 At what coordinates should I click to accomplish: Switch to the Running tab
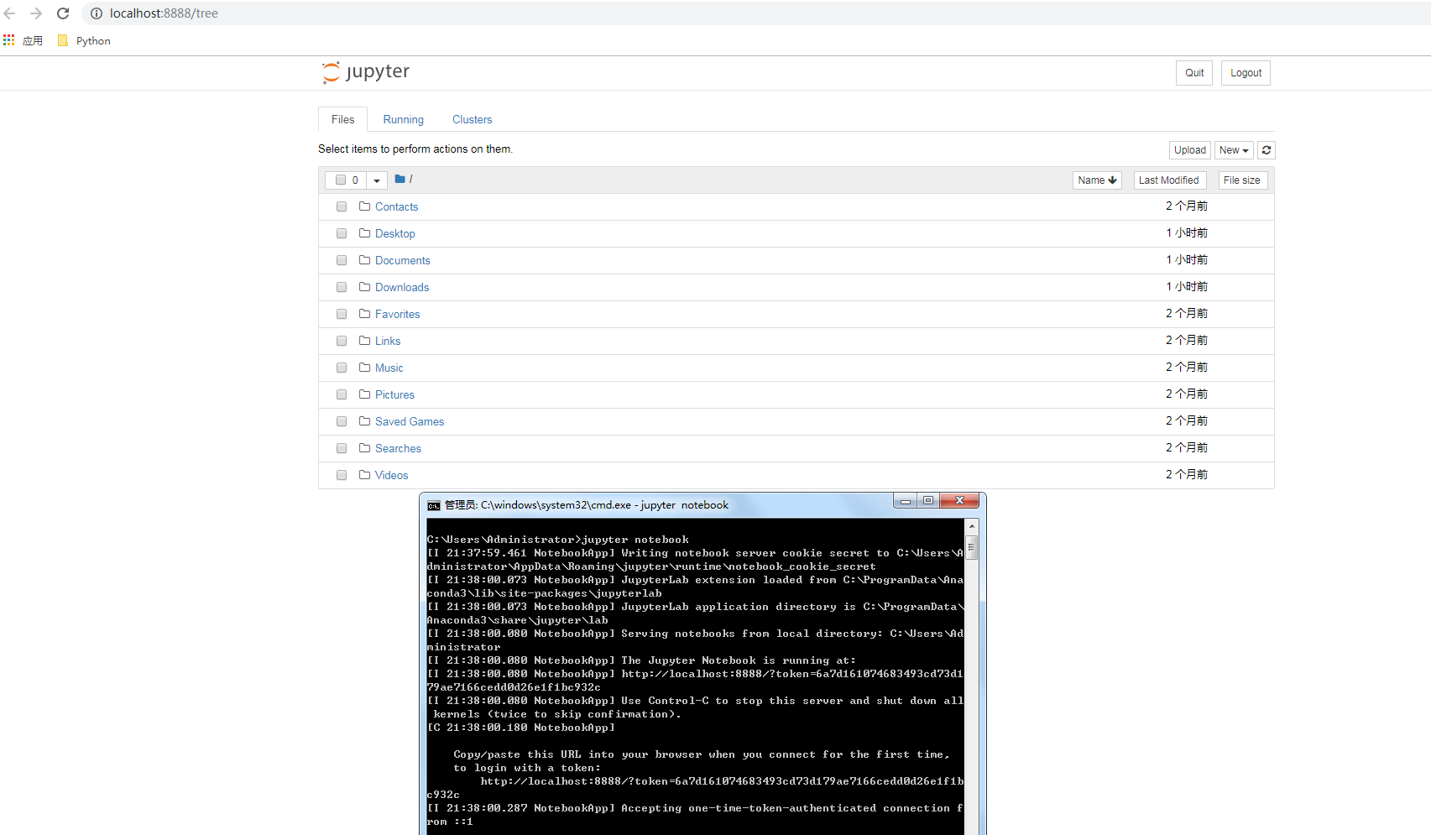[404, 119]
